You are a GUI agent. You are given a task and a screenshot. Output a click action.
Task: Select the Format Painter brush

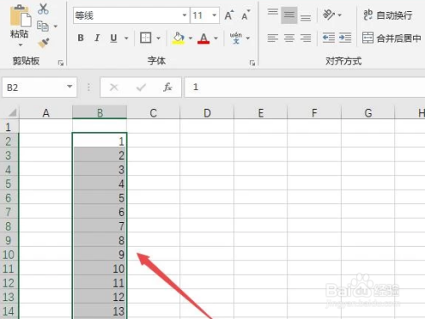tap(43, 43)
